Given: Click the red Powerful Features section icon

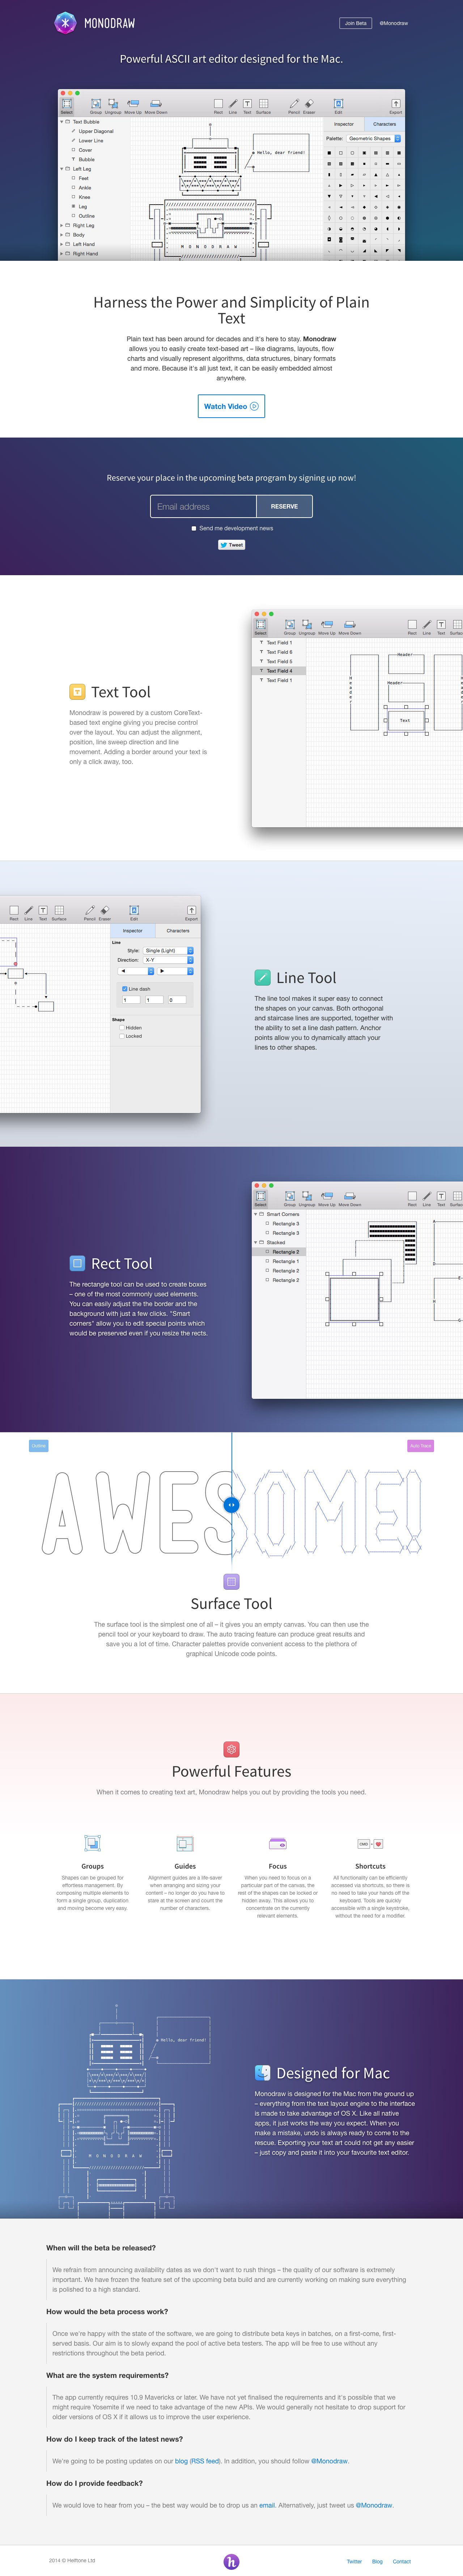Looking at the screenshot, I should [231, 1749].
